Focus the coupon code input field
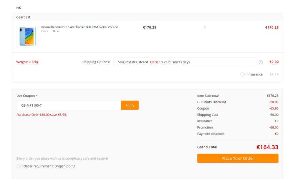295x190 pixels. click(69, 105)
